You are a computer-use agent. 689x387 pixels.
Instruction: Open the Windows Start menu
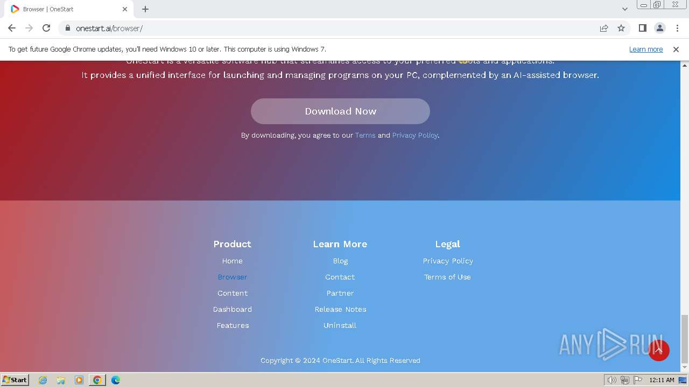15,380
